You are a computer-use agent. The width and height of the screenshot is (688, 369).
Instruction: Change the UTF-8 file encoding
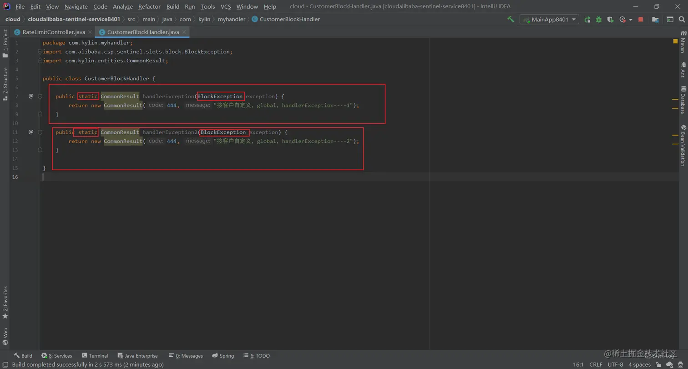(615, 364)
